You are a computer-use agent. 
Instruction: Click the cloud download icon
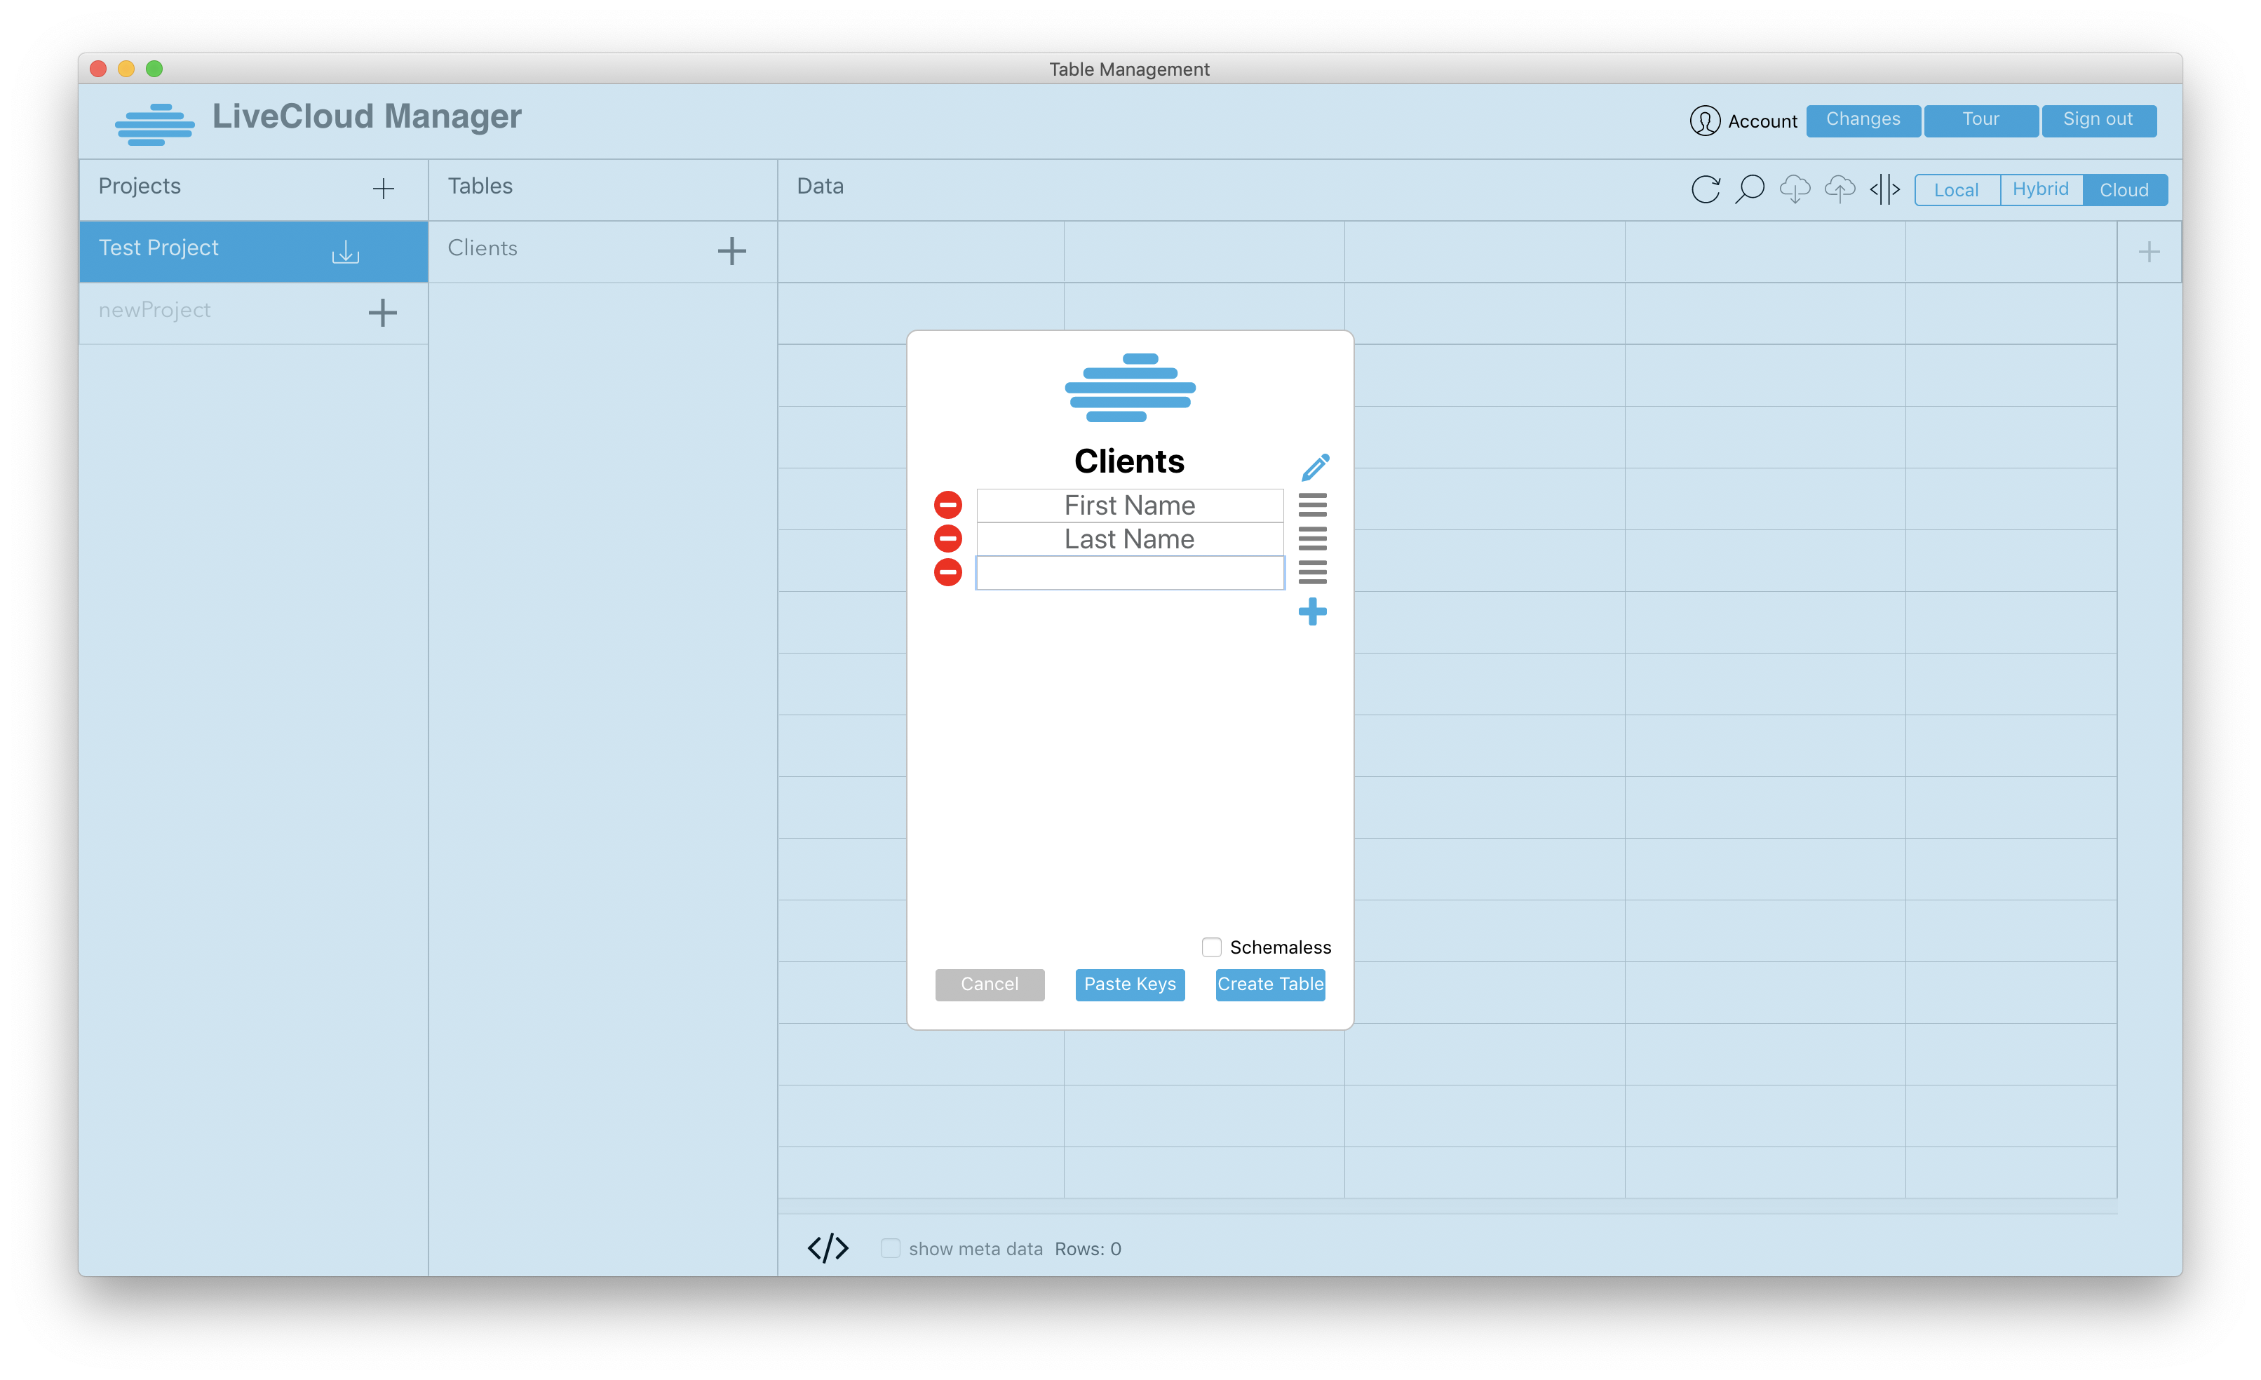click(x=1796, y=189)
